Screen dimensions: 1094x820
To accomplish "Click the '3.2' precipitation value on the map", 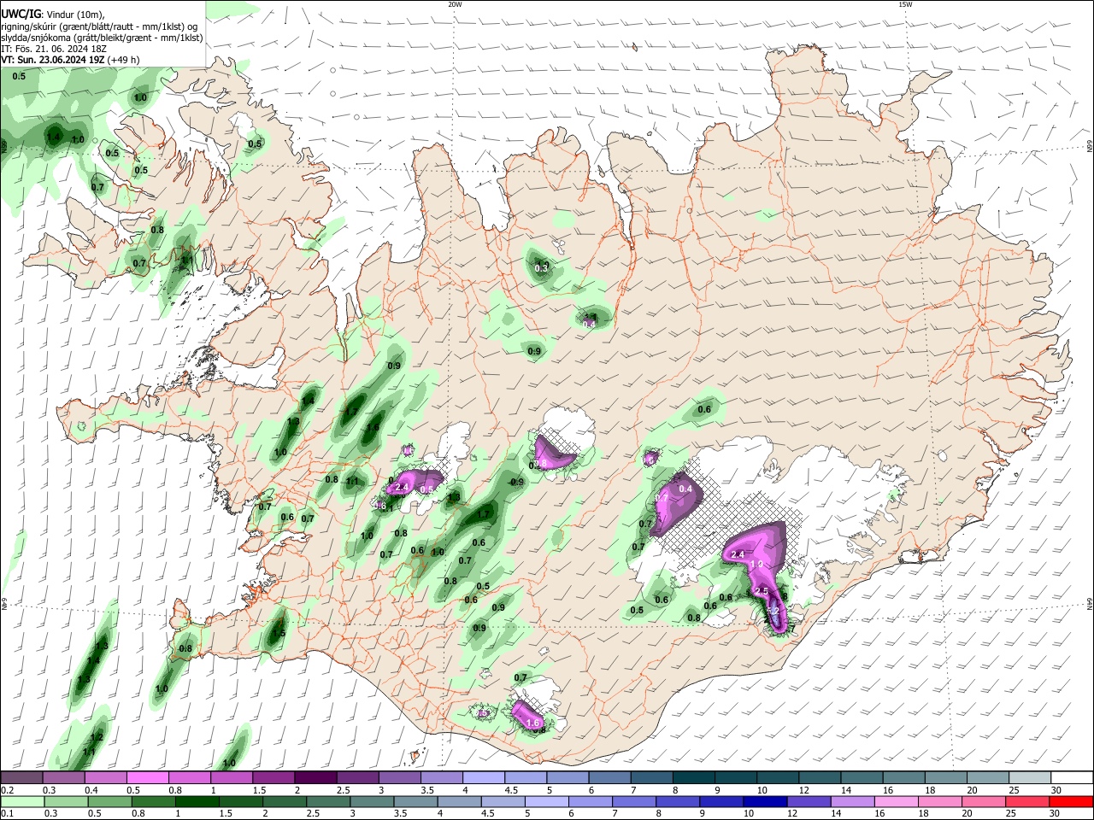I will [x=773, y=612].
